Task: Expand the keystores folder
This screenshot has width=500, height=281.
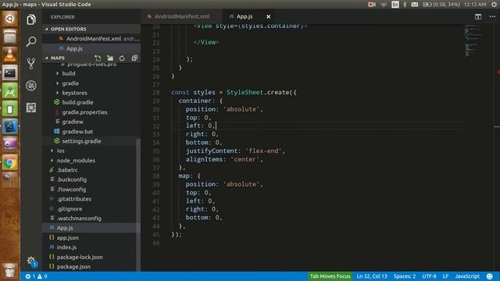Action: (x=74, y=93)
